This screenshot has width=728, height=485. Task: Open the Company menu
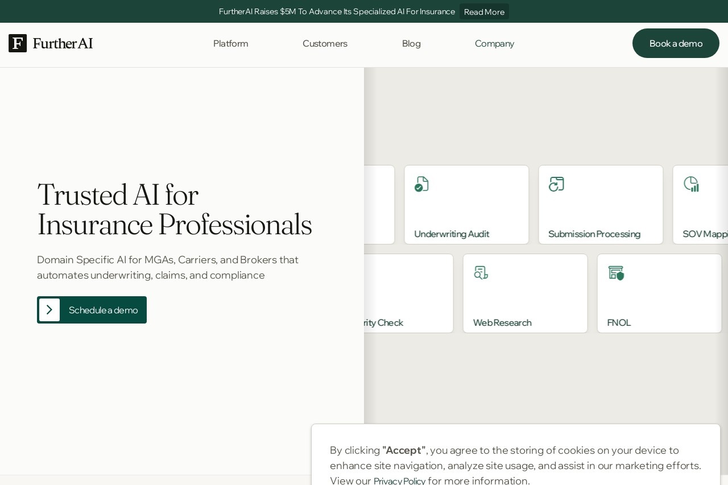coord(494,43)
